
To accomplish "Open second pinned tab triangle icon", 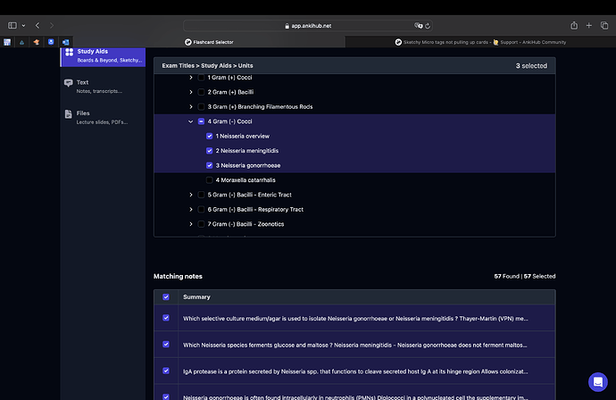I will click(22, 42).
